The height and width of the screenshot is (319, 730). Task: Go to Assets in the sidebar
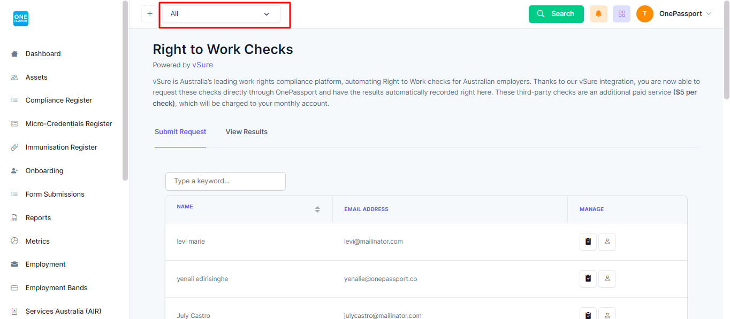[x=36, y=77]
